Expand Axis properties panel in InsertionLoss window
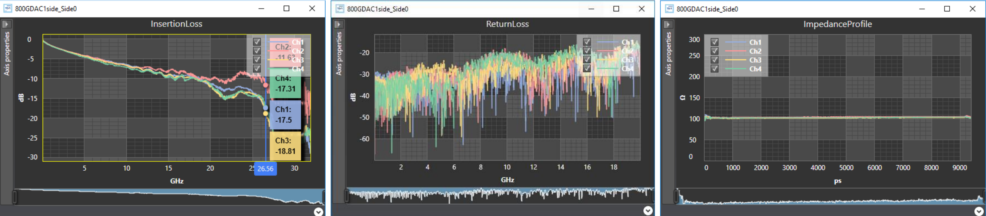The height and width of the screenshot is (216, 986). (x=6, y=24)
